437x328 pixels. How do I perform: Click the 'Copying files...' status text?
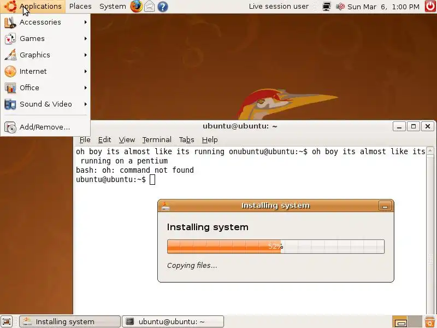[x=192, y=266]
